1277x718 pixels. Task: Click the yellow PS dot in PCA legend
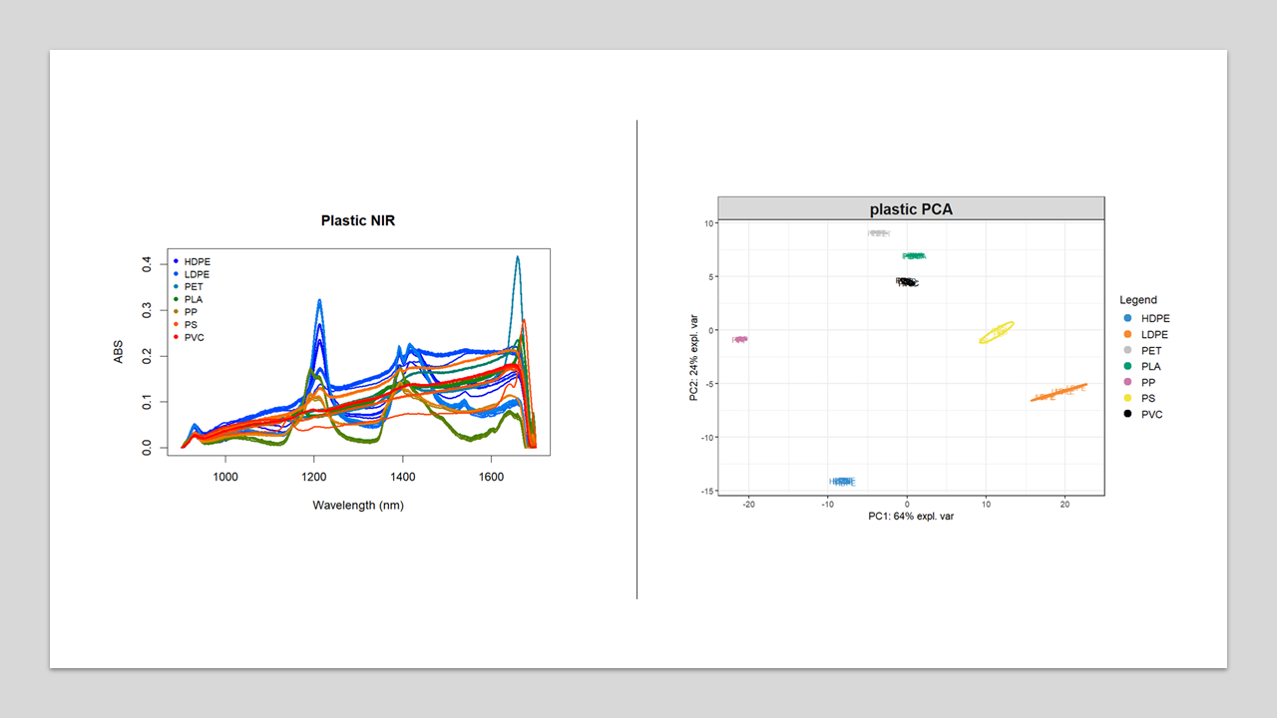(1126, 399)
